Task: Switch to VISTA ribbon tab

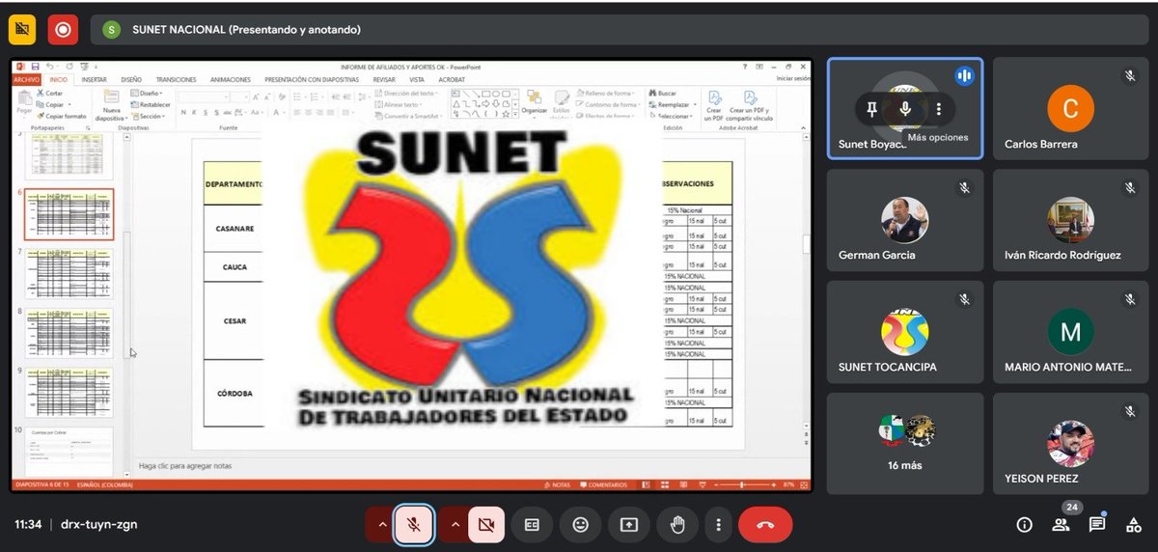Action: (x=417, y=79)
